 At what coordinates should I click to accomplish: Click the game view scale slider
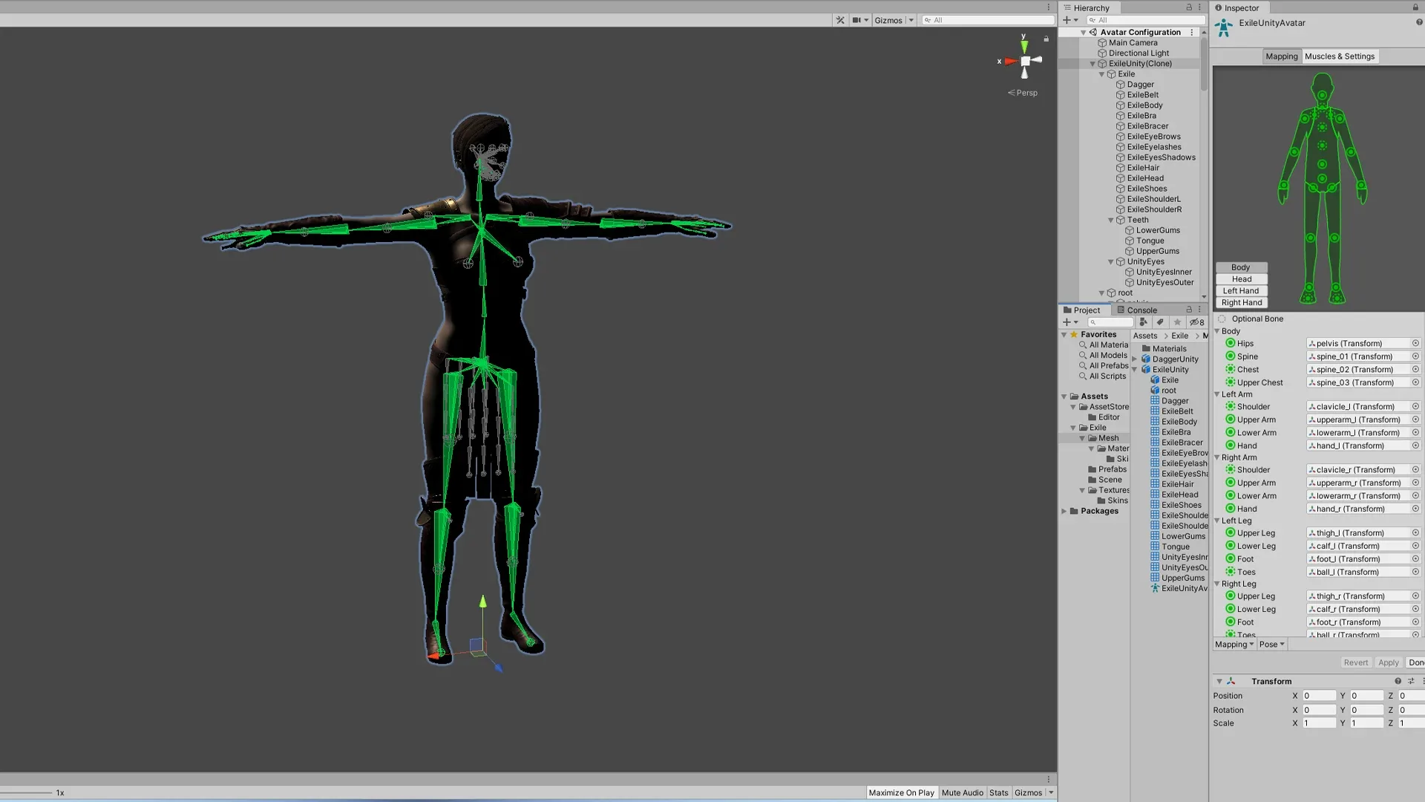point(27,792)
